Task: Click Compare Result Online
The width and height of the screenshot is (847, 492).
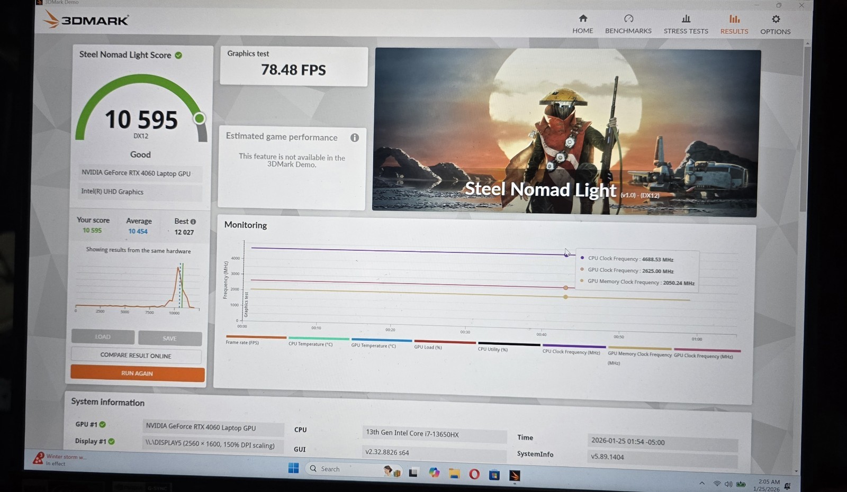Action: (136, 356)
